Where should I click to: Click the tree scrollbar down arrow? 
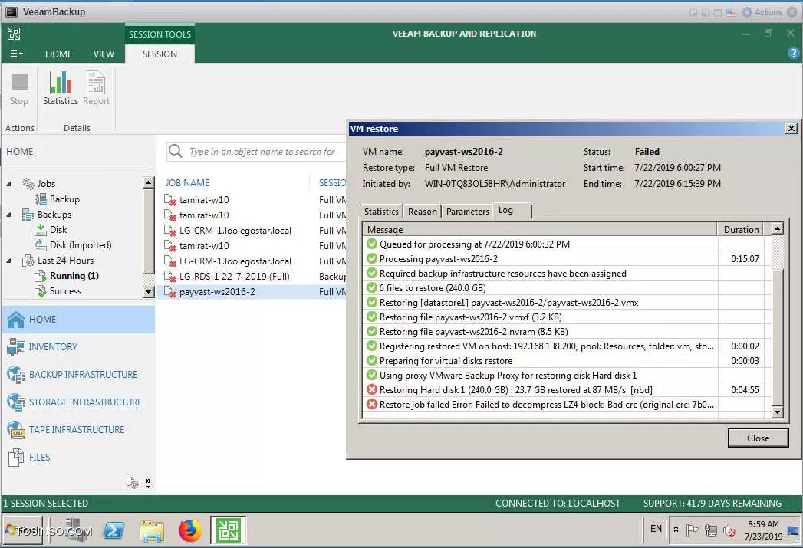(x=148, y=292)
